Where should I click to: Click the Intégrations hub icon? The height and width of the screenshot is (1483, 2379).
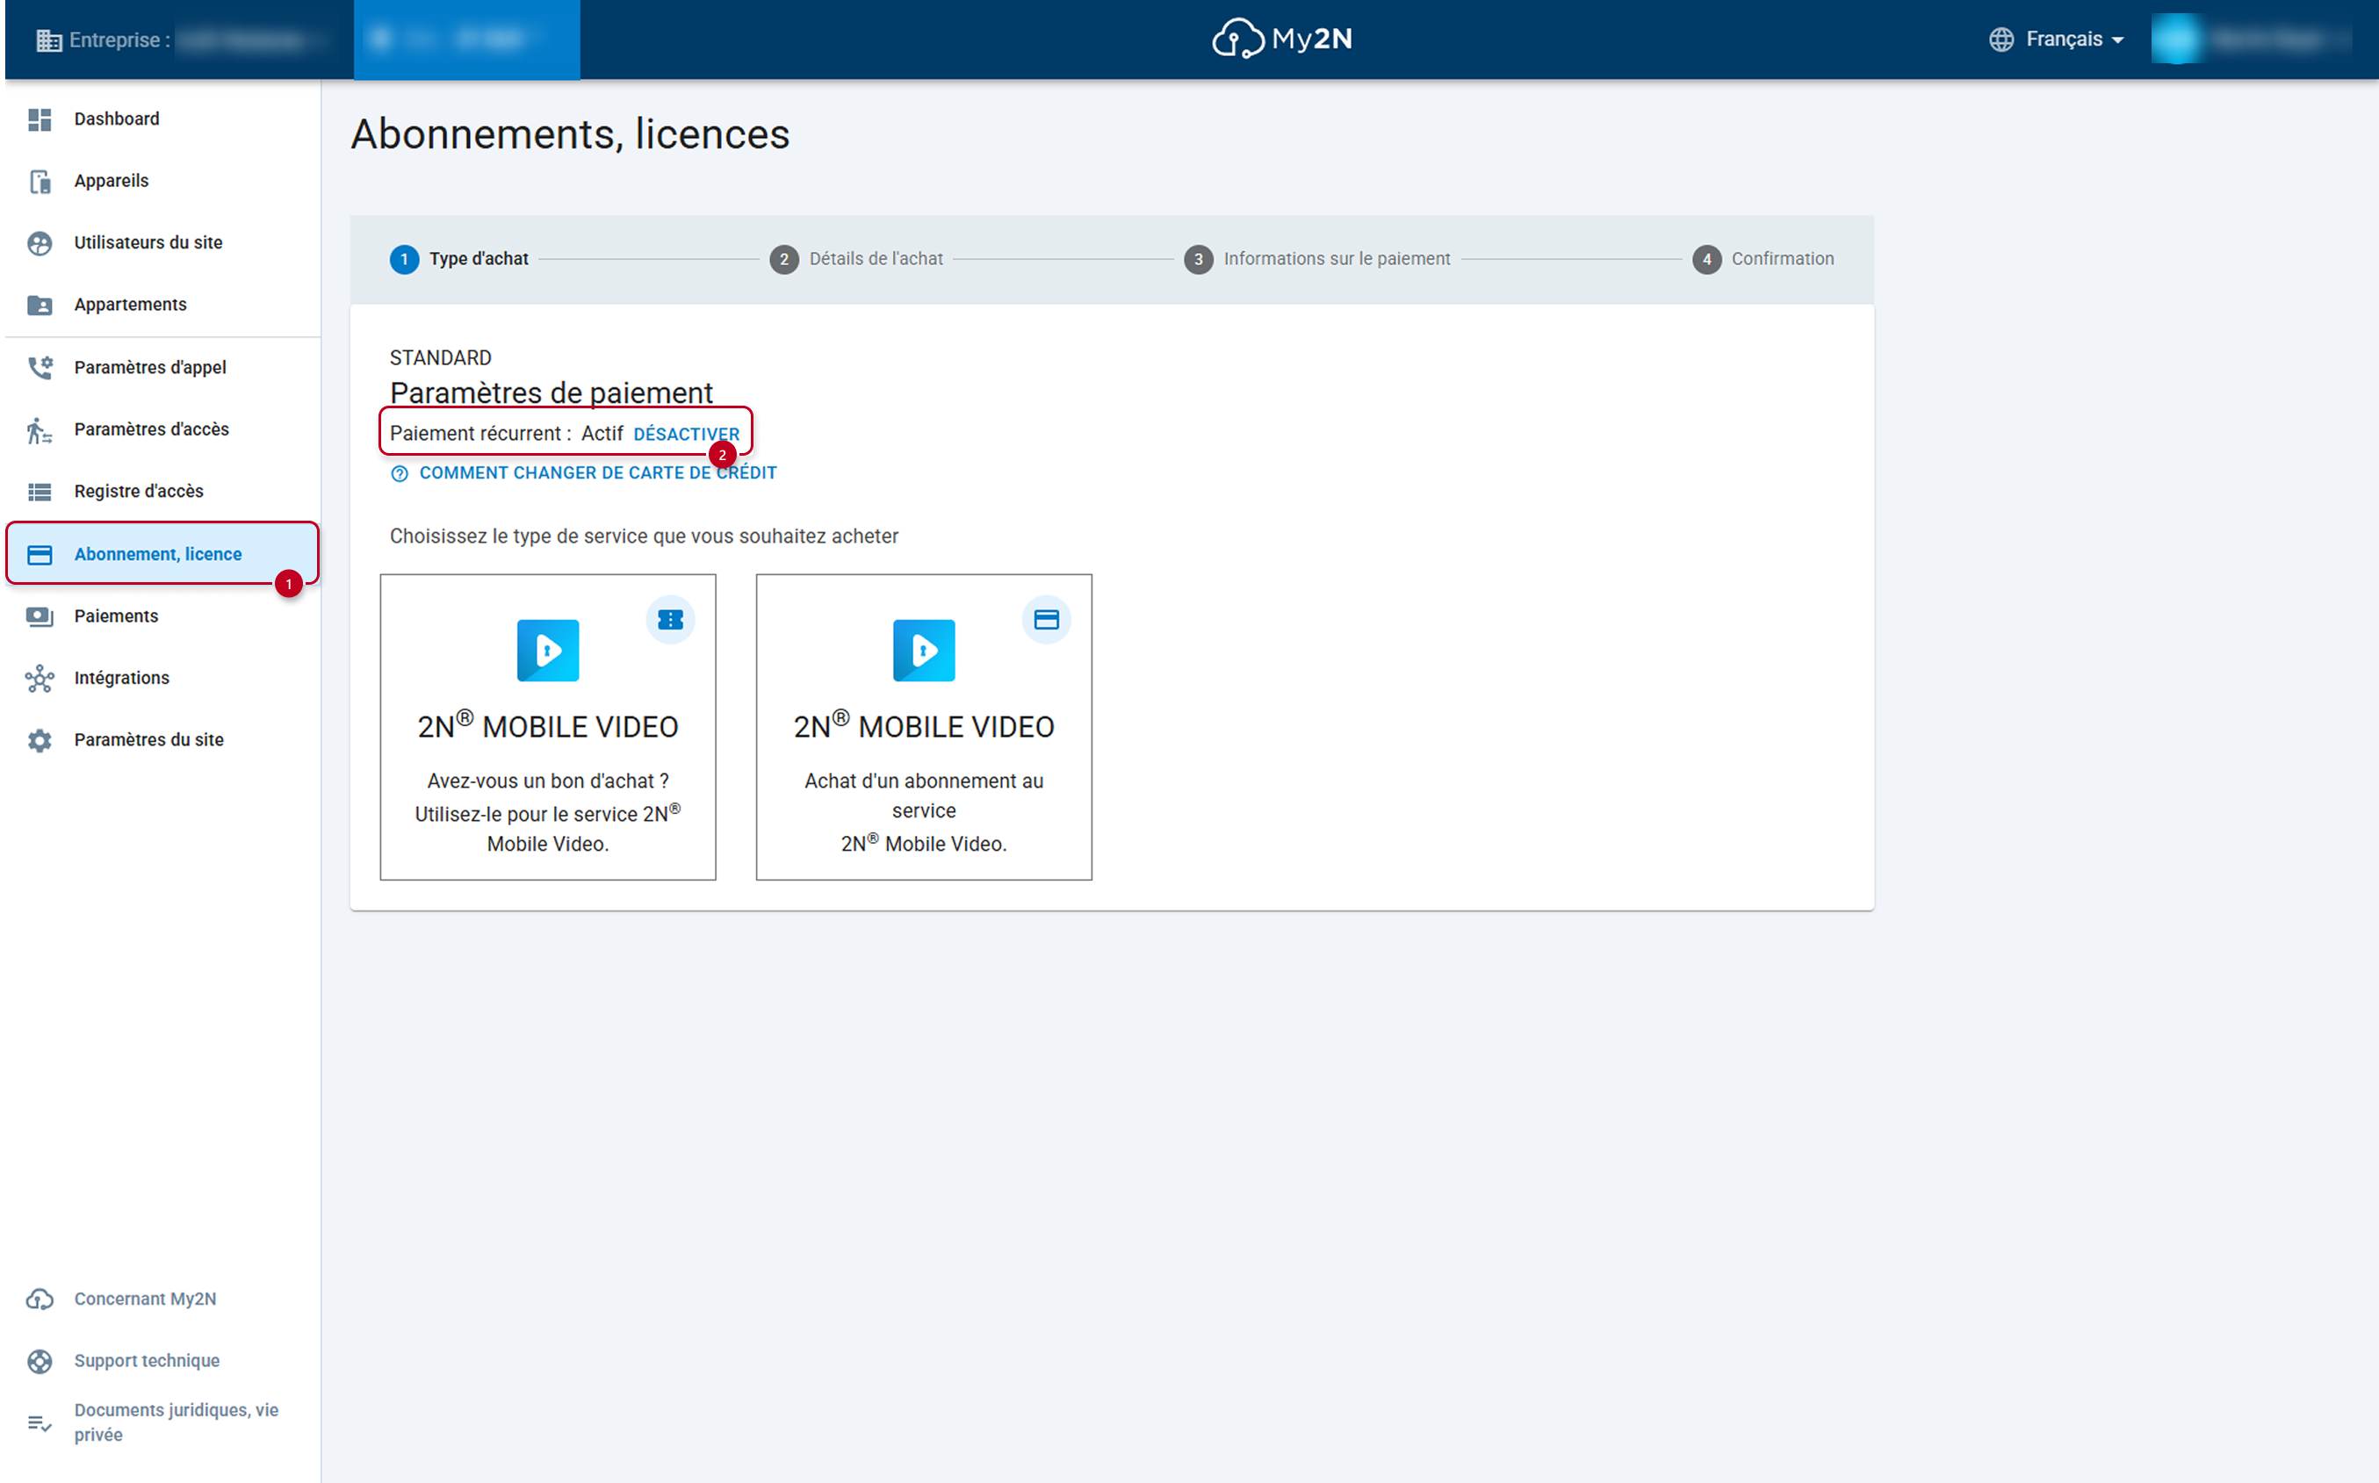point(40,678)
